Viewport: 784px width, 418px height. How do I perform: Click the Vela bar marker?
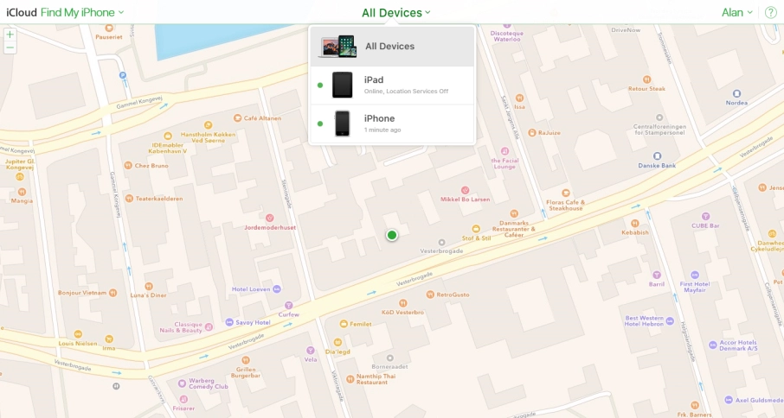311,351
